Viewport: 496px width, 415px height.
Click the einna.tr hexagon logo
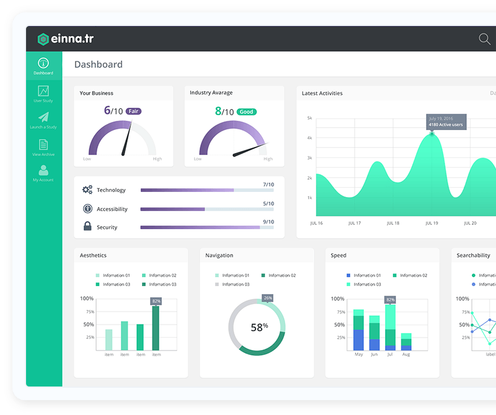coord(43,40)
